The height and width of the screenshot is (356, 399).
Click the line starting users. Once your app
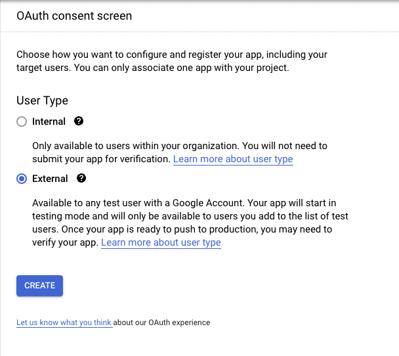tap(182, 229)
